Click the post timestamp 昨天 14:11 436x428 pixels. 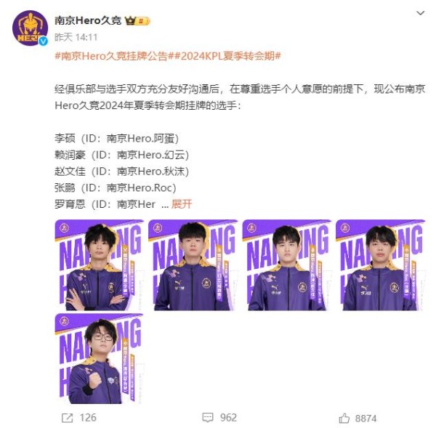pyautogui.click(x=76, y=37)
